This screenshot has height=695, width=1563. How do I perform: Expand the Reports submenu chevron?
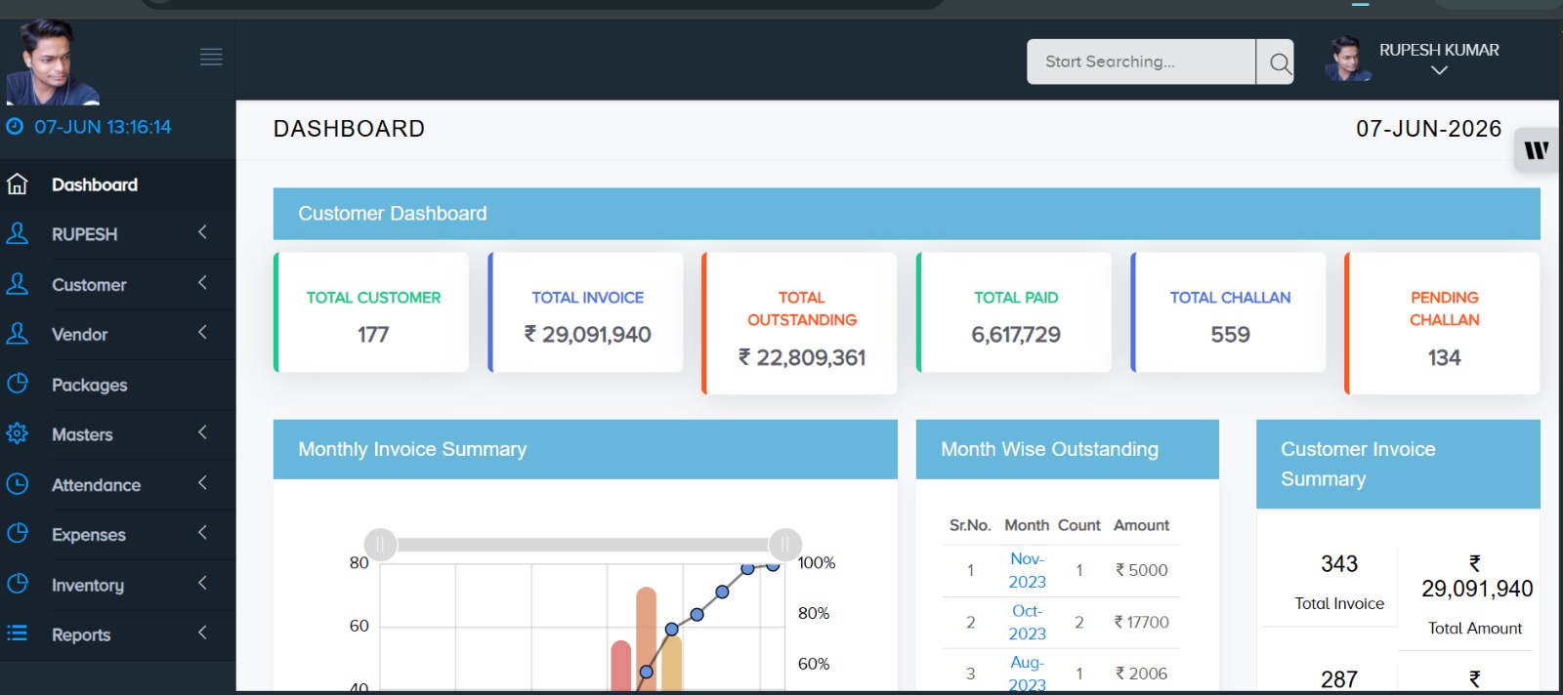click(x=202, y=633)
